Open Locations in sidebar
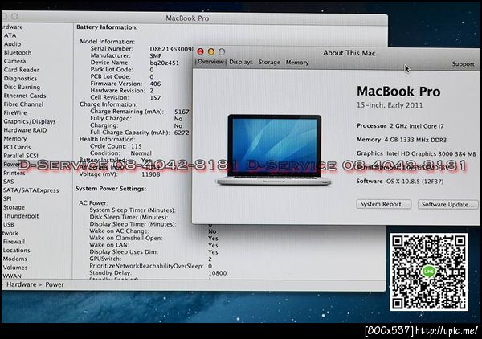The width and height of the screenshot is (482, 339). pos(17,251)
